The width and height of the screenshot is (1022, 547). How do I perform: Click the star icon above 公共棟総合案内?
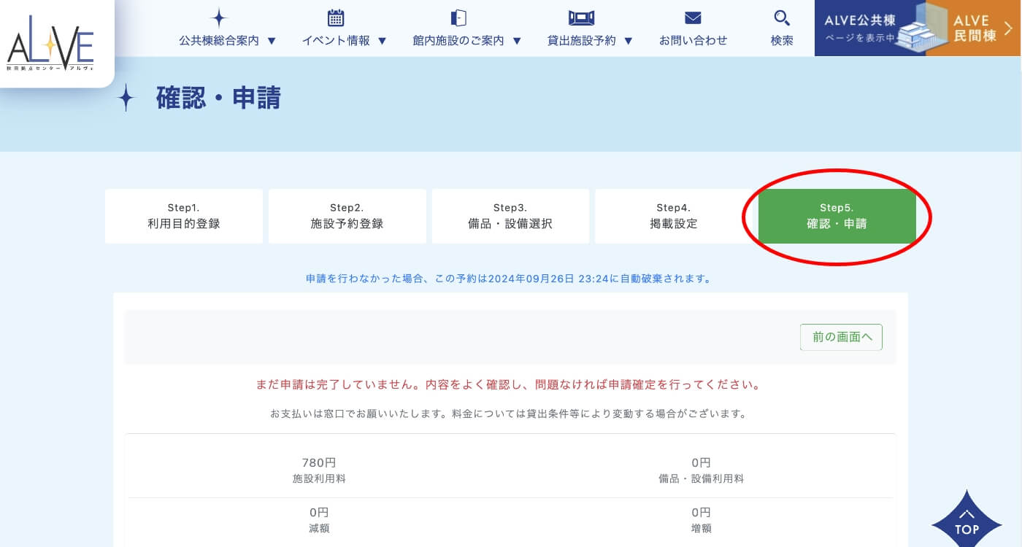218,18
